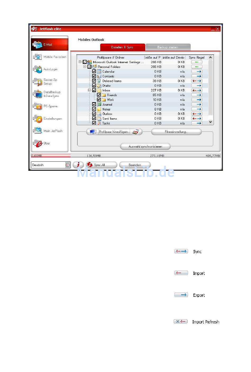Click the Beenden button
Image resolution: width=251 pixels, height=372 pixels.
coord(135,165)
